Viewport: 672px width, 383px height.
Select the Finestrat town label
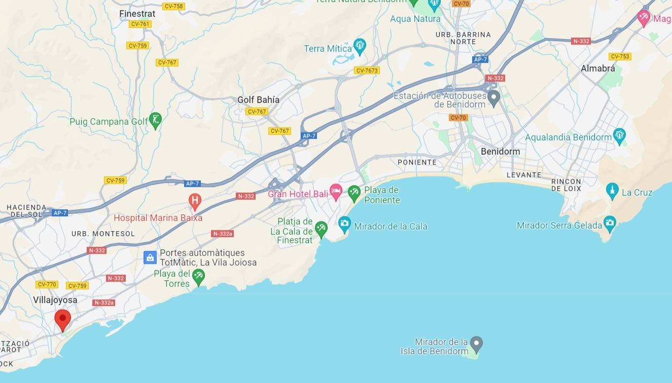click(x=137, y=14)
